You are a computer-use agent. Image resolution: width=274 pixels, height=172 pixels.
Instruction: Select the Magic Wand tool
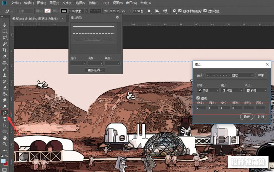tap(4, 44)
